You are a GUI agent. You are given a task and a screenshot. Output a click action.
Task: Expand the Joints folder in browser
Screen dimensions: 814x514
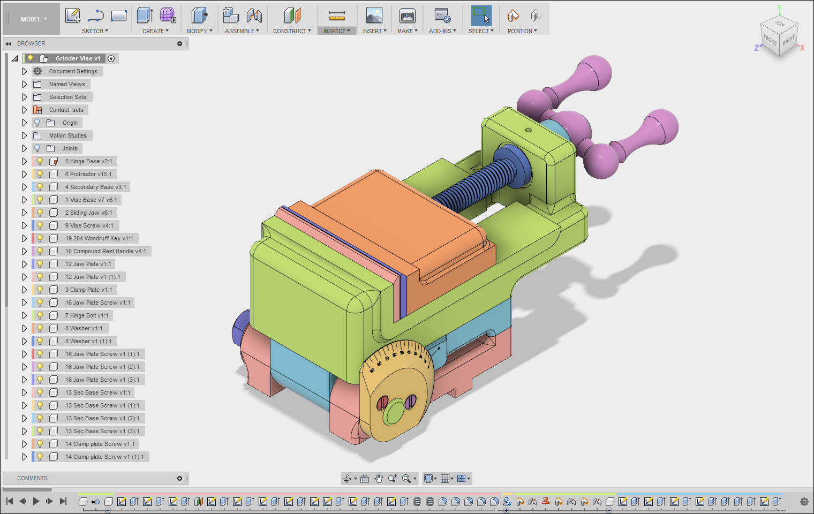pos(24,148)
